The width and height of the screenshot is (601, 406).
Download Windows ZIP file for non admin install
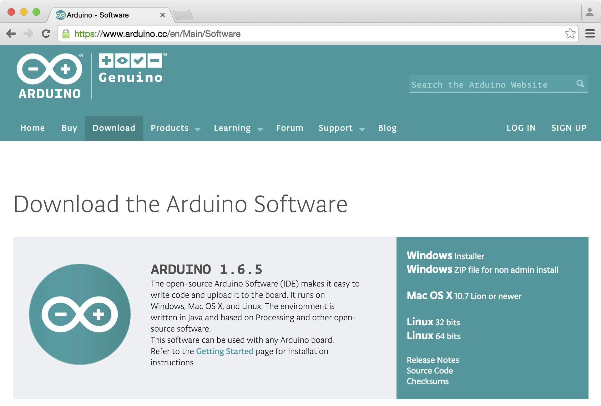click(482, 269)
